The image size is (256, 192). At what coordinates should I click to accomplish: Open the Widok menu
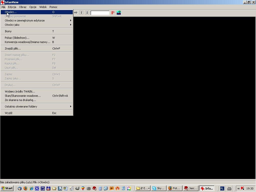click(43, 7)
